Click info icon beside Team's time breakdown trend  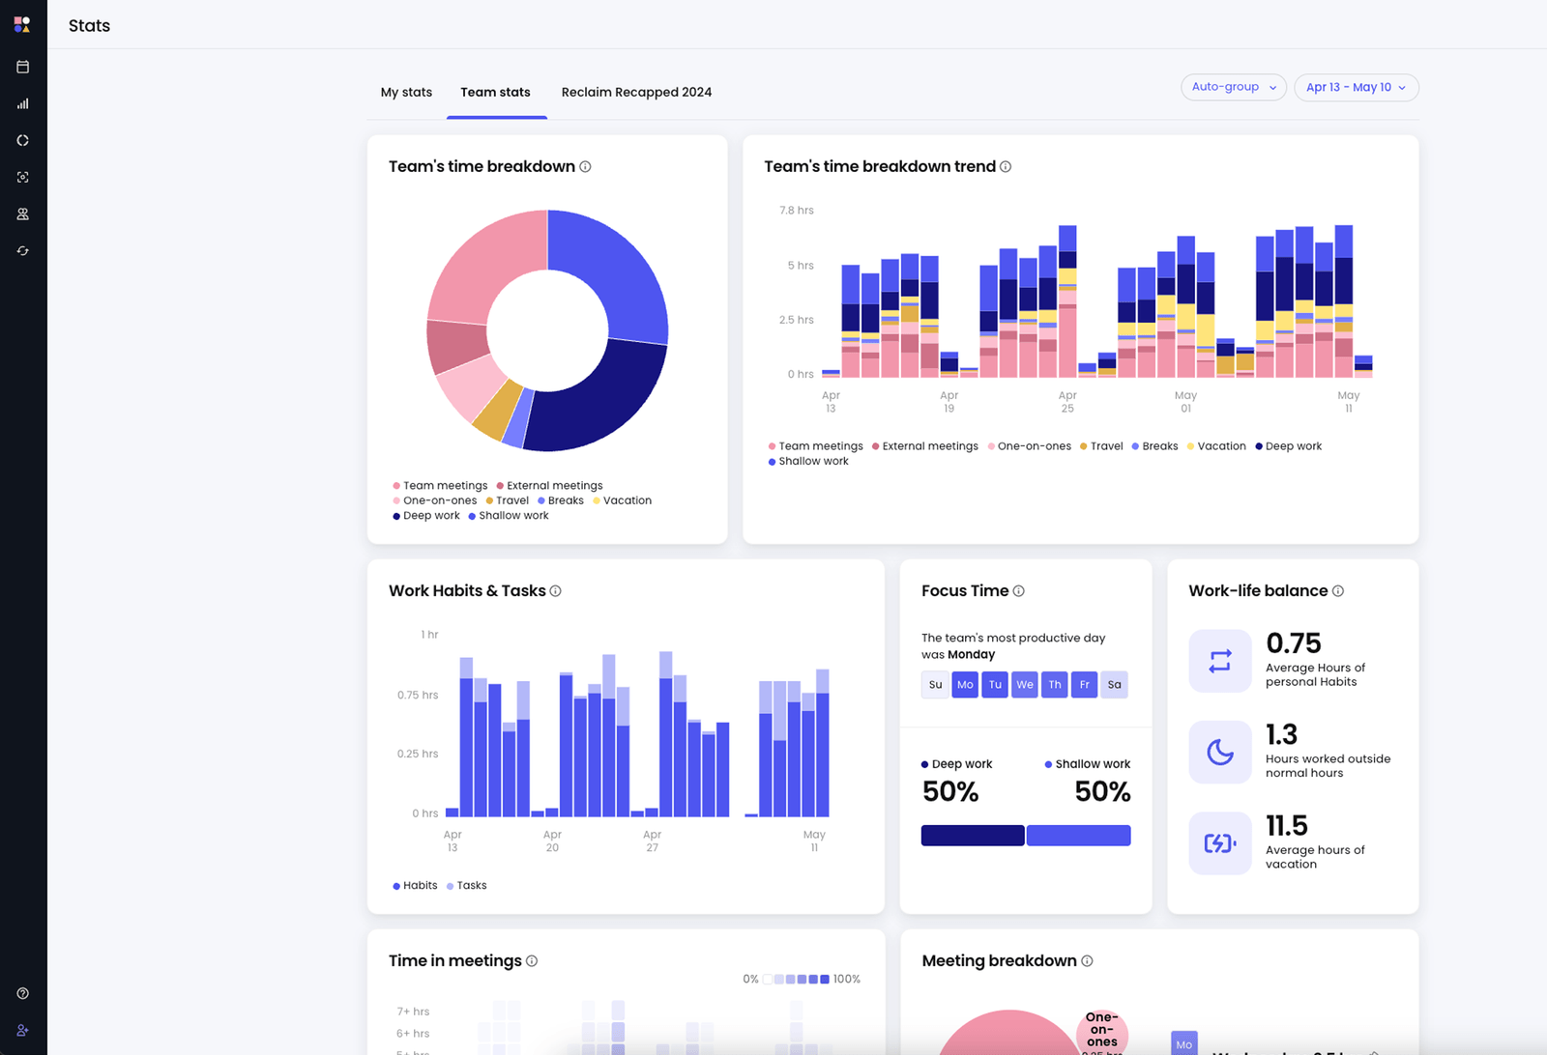click(x=1006, y=167)
